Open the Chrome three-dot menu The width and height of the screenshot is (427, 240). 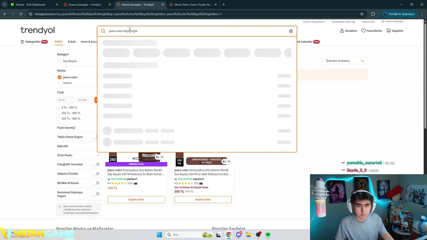click(422, 14)
